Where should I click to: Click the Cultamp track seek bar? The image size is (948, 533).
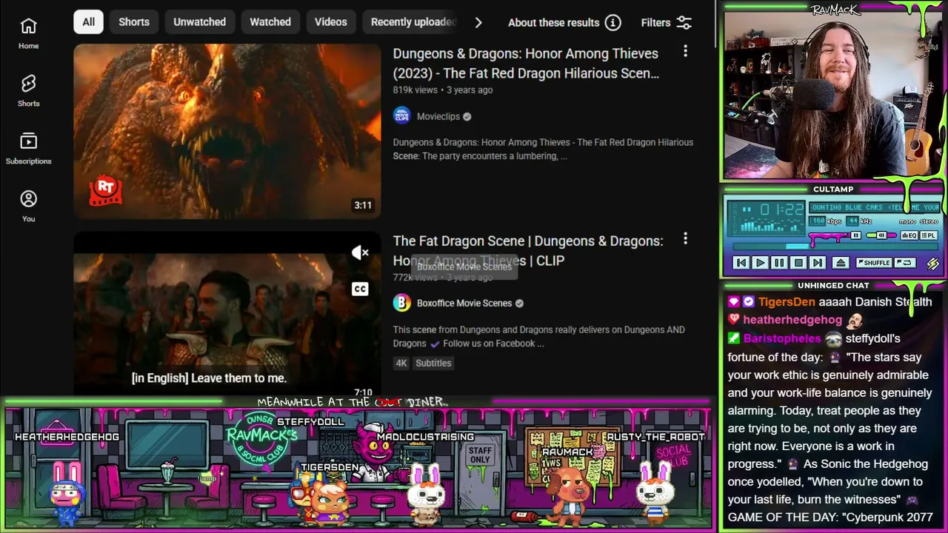coord(834,247)
